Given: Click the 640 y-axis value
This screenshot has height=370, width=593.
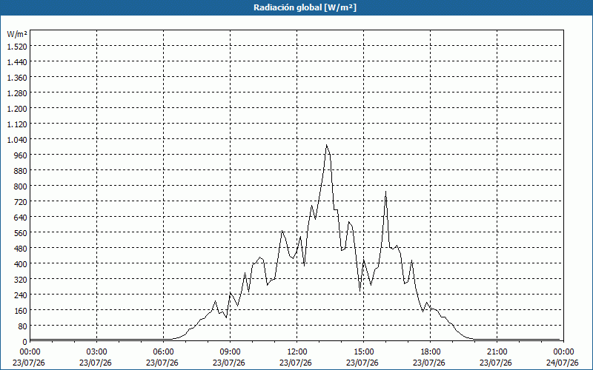Looking at the screenshot, I should tap(20, 217).
